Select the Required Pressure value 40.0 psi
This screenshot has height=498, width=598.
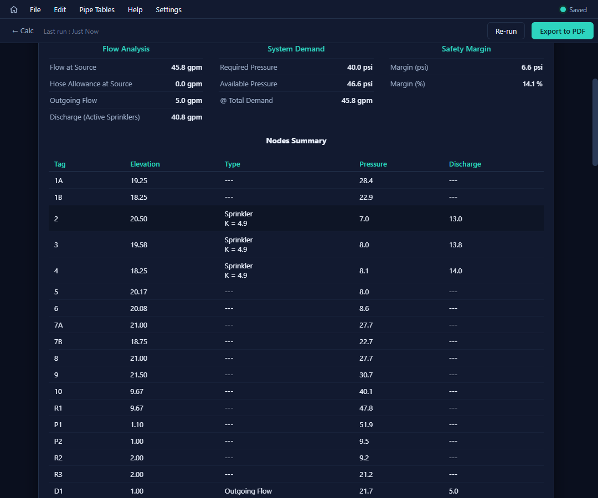[x=360, y=67]
